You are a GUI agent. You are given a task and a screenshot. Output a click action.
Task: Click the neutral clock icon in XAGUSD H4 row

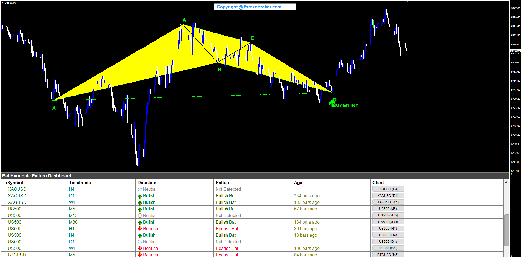click(x=140, y=189)
